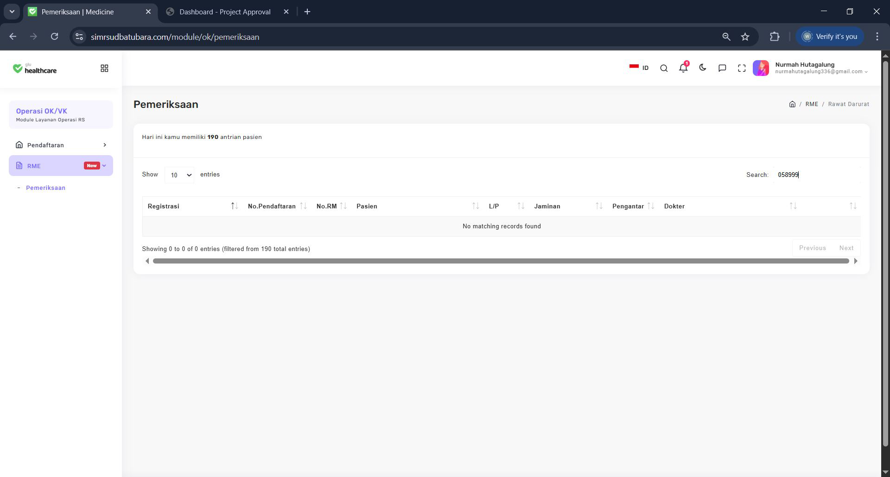Open the language selector flag ID
Screen dimensions: 890x477
coord(639,68)
